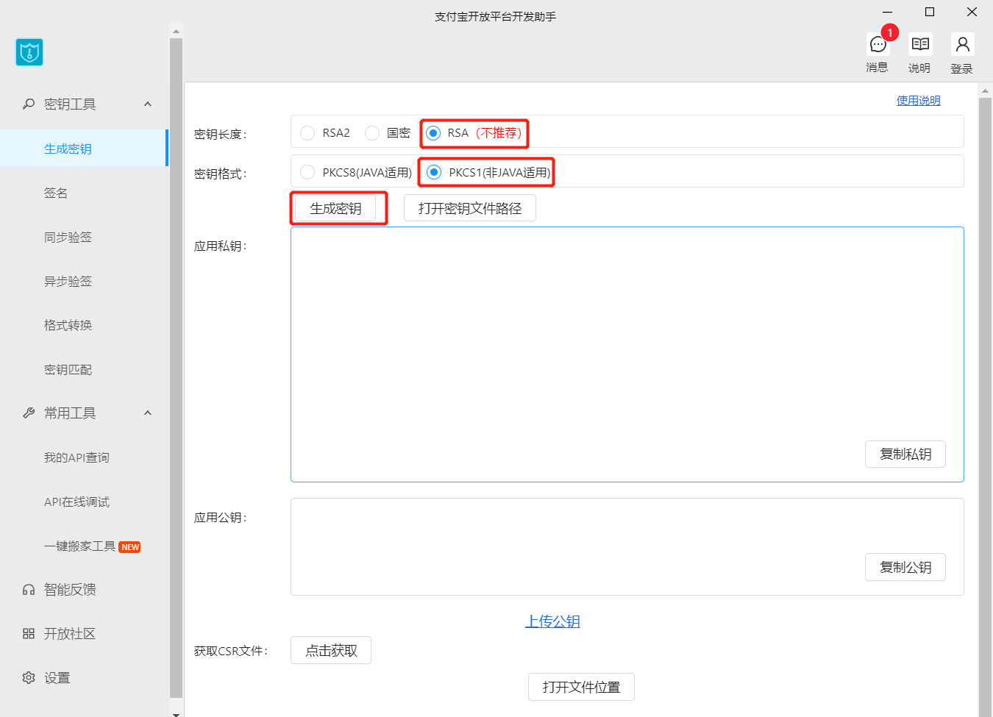Click the 点击获取 CSR button

click(331, 650)
